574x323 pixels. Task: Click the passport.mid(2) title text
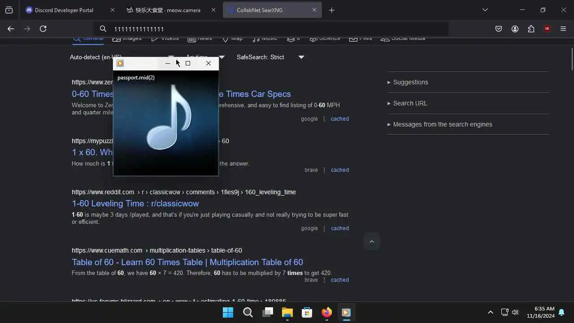[136, 78]
